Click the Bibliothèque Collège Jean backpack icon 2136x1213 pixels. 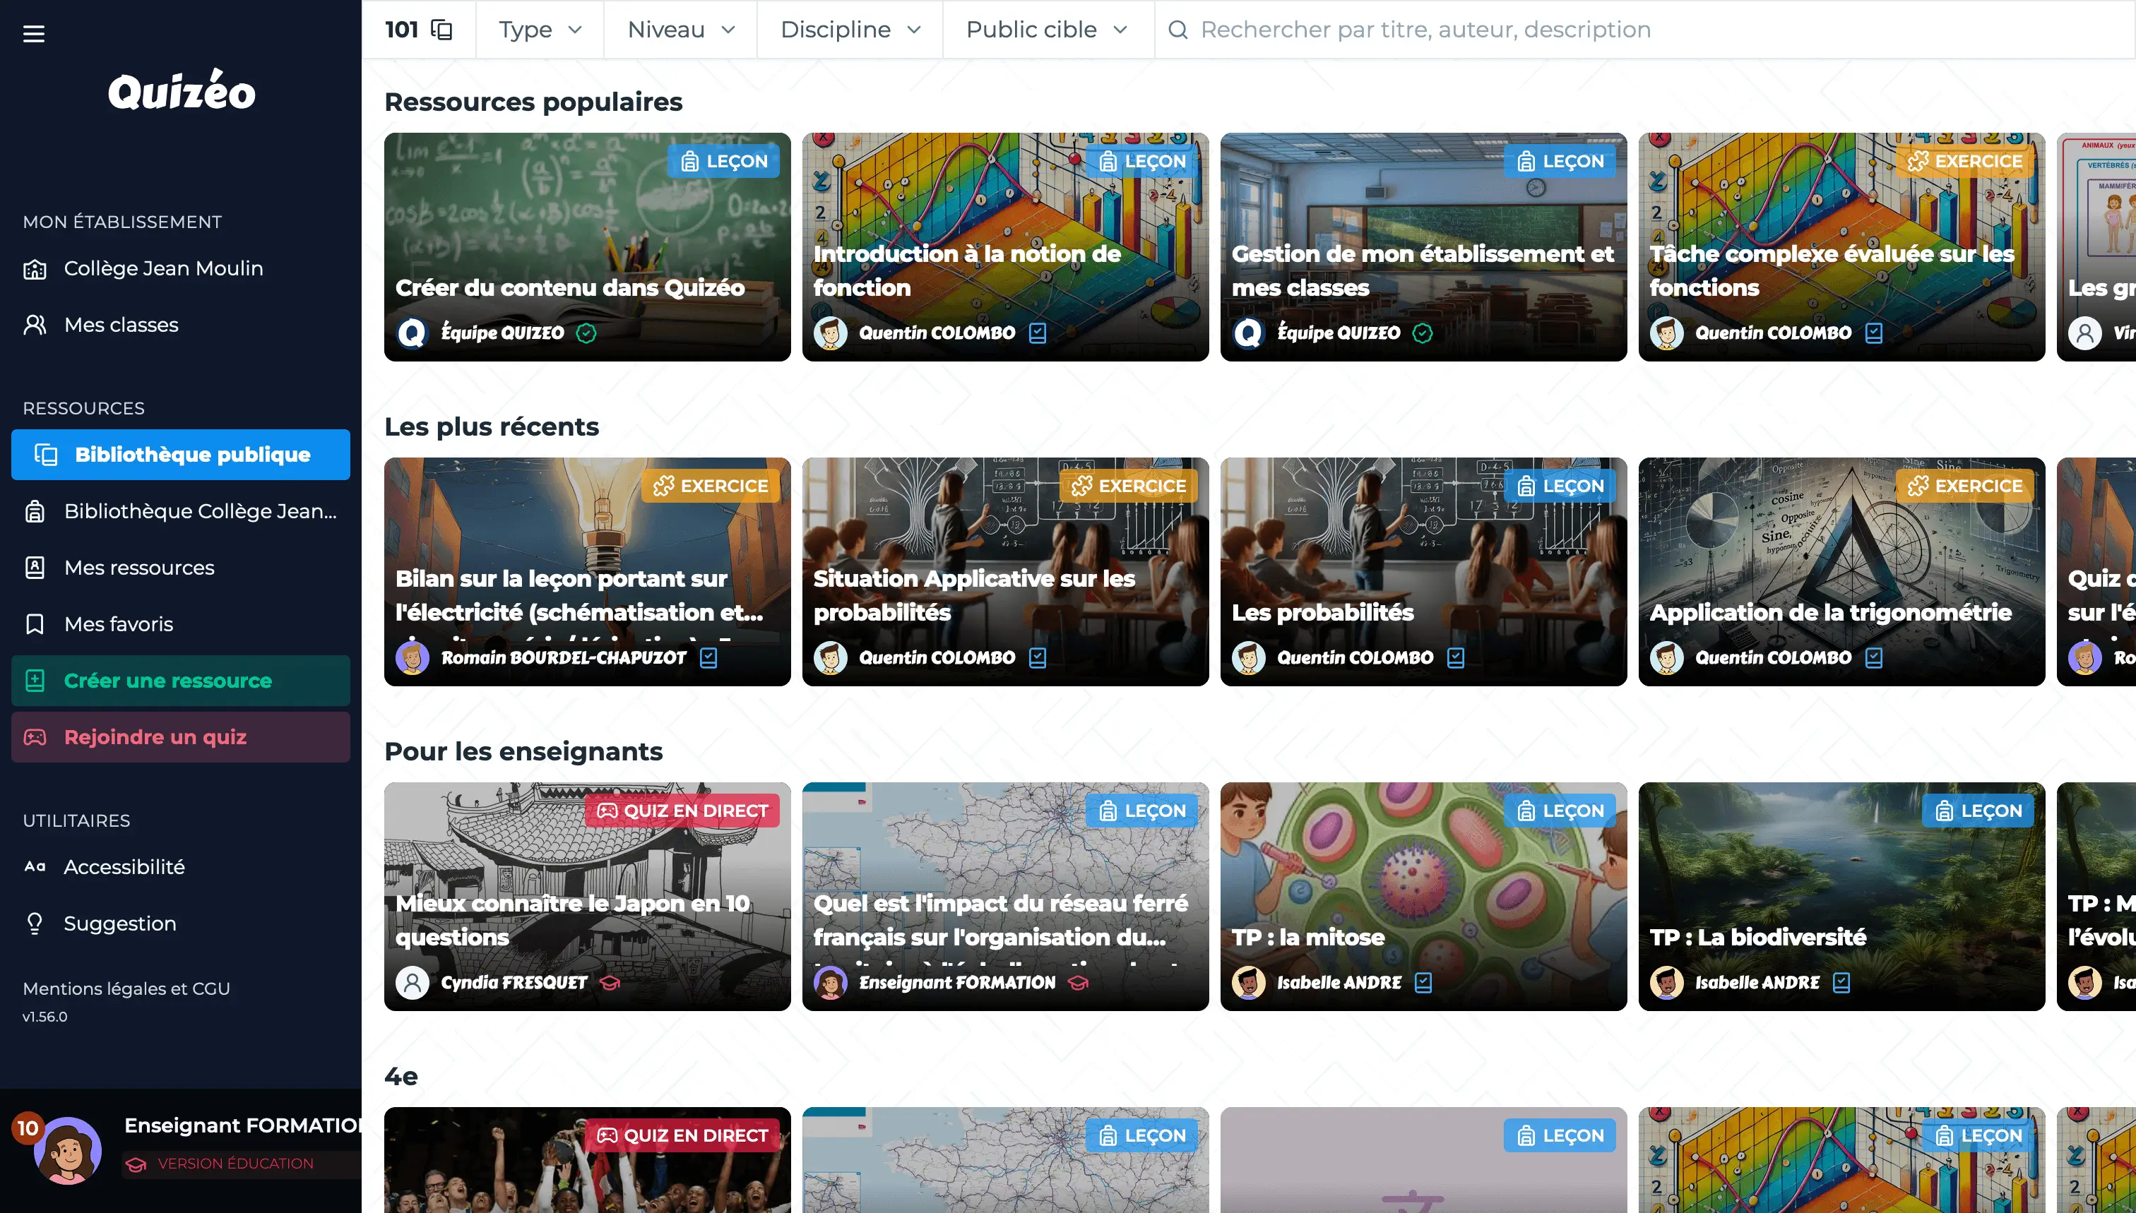tap(34, 510)
